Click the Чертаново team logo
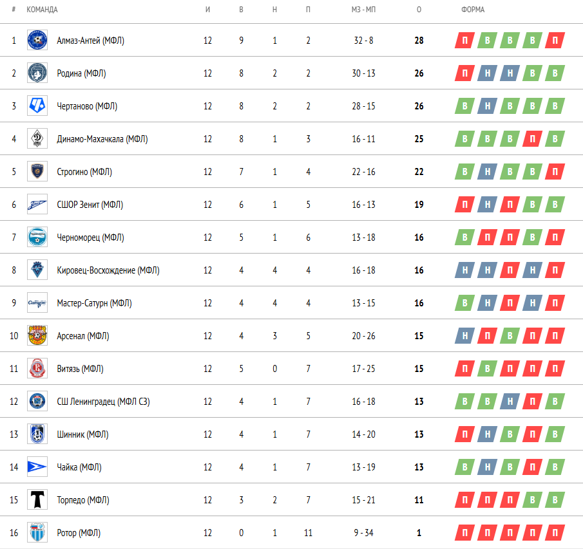 click(37, 106)
